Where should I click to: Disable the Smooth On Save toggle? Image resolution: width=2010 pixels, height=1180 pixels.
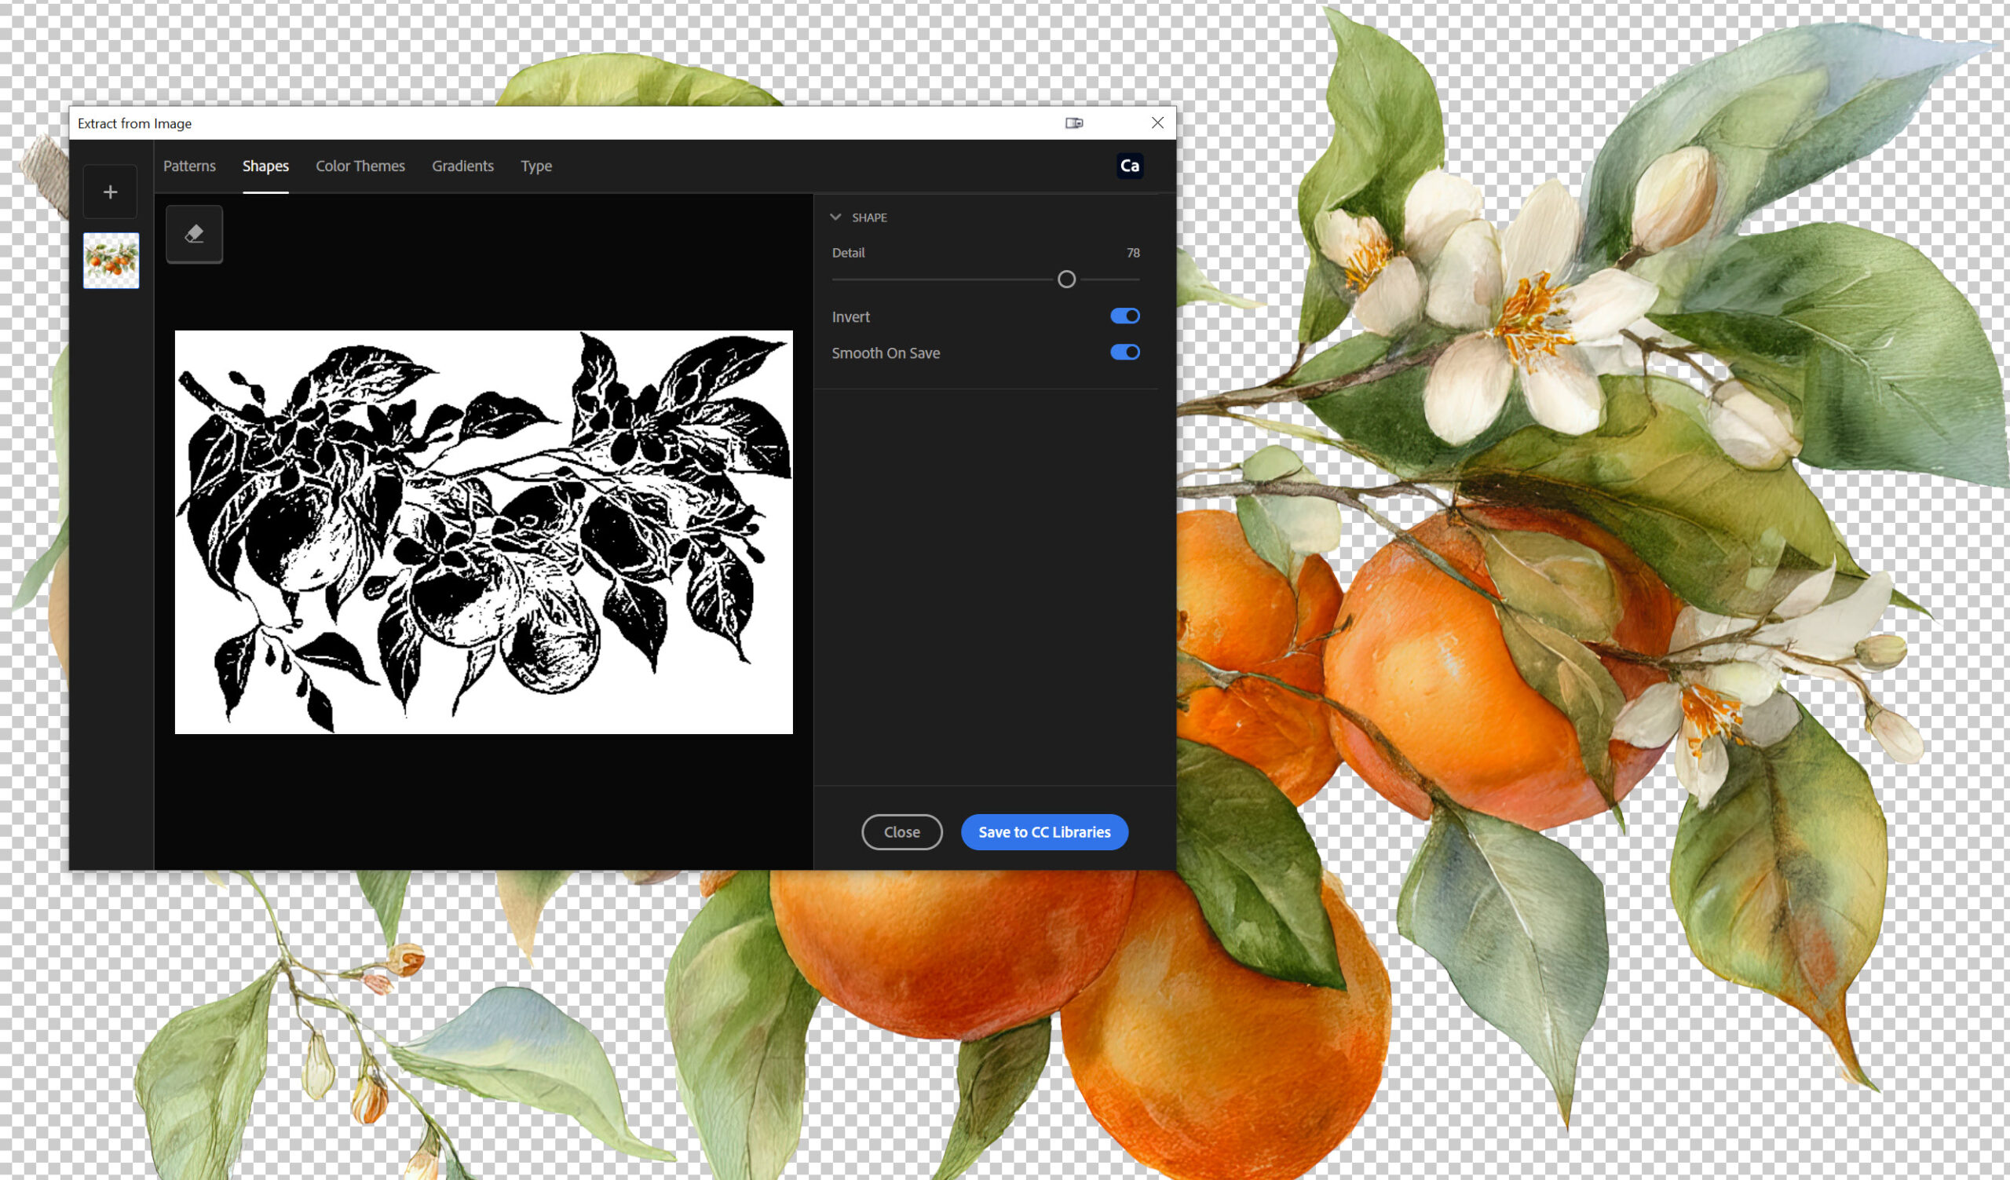click(1124, 353)
